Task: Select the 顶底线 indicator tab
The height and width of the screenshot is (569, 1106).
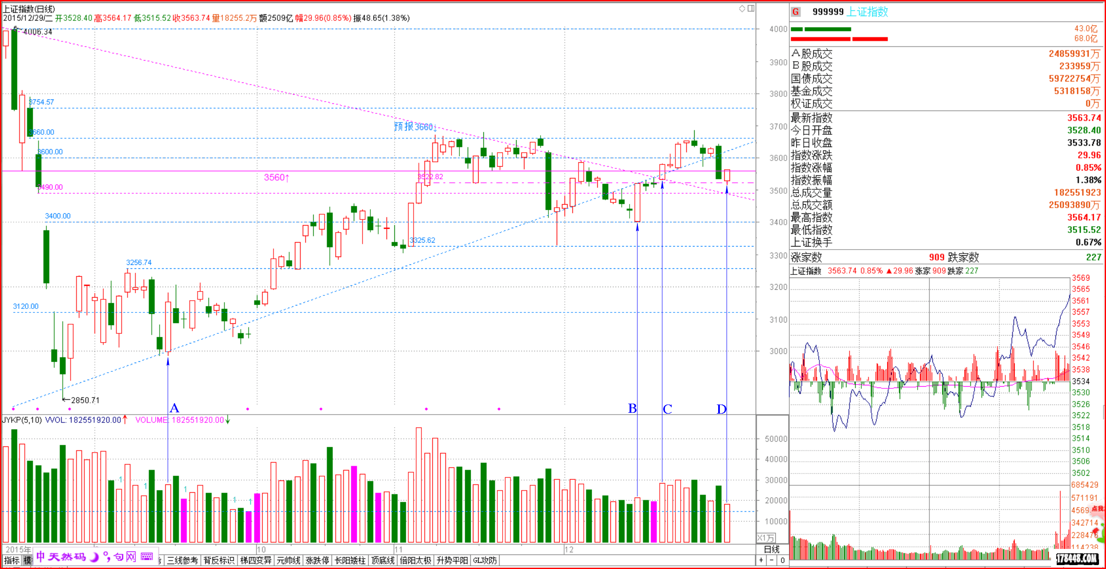Action: 383,560
